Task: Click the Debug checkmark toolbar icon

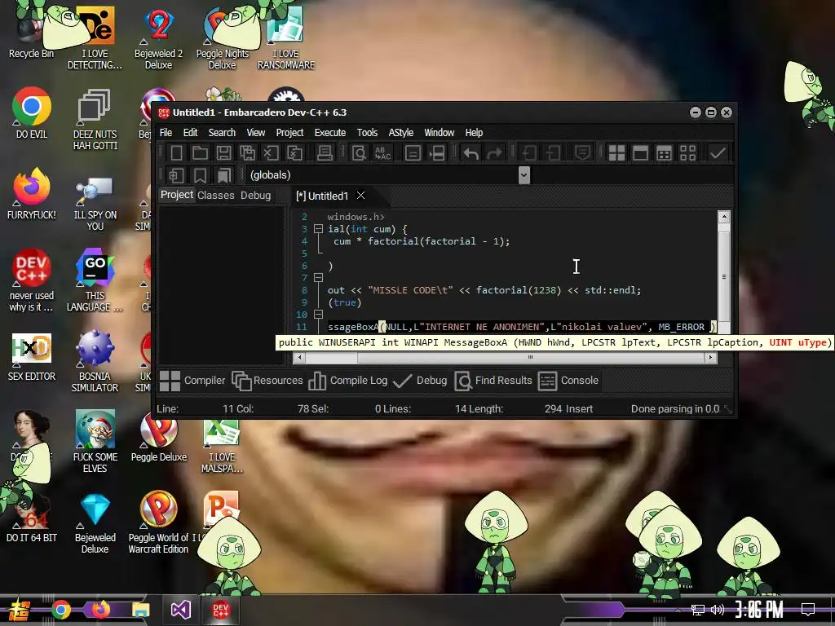Action: (x=718, y=153)
